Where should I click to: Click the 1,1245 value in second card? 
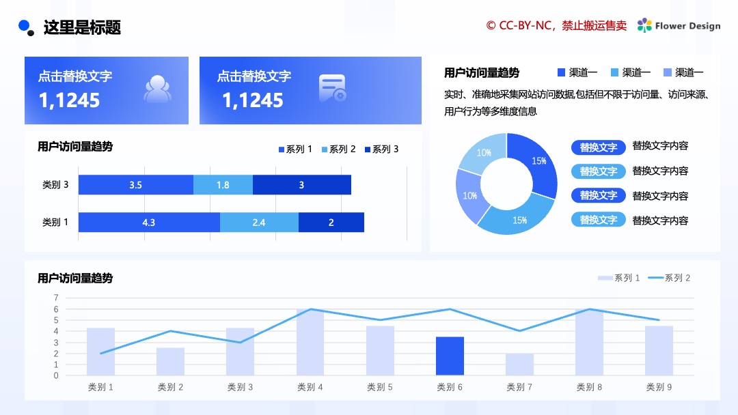coord(253,100)
